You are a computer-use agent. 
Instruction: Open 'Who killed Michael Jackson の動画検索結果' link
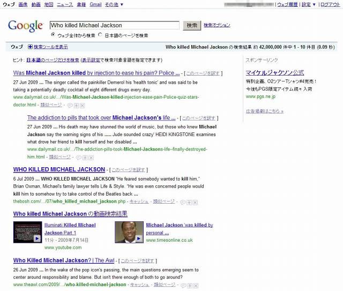click(x=70, y=214)
